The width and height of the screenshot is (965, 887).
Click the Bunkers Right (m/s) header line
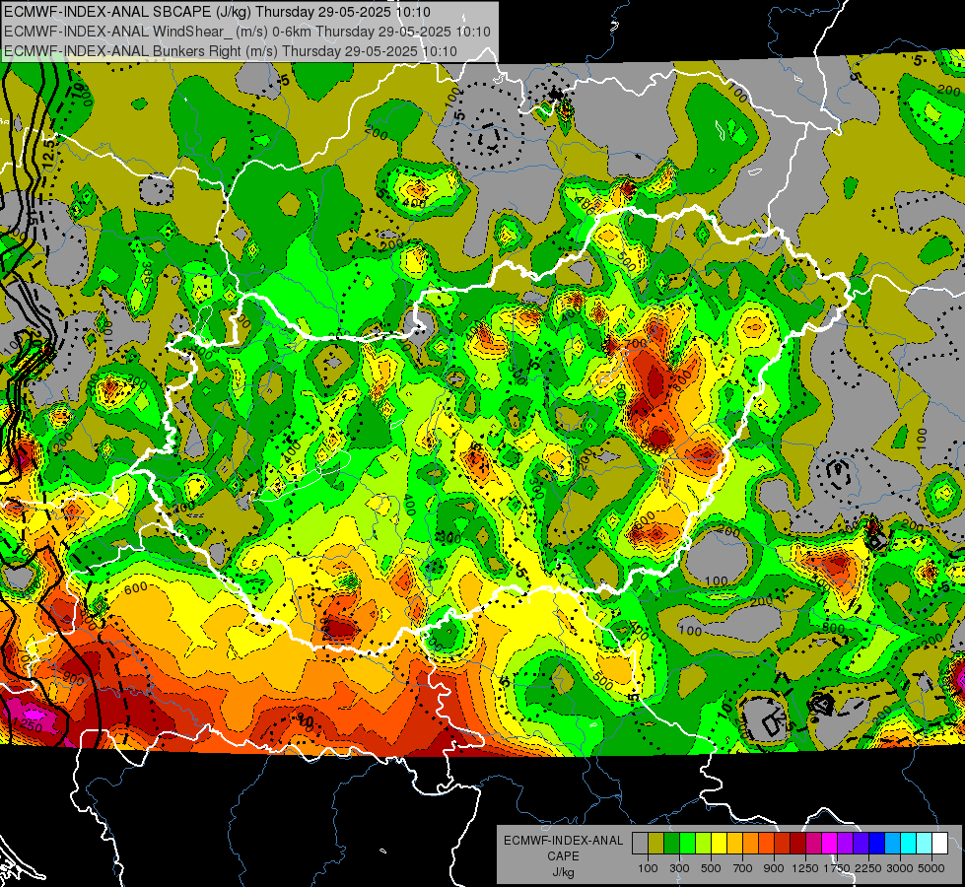pyautogui.click(x=231, y=51)
